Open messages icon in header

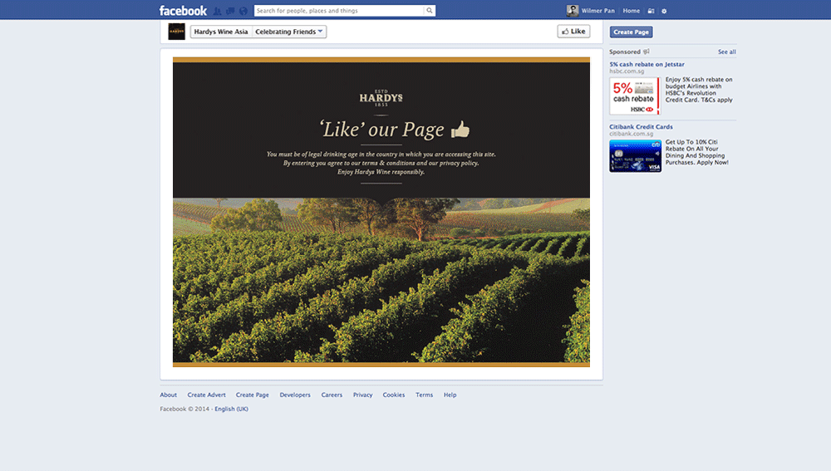pos(230,11)
